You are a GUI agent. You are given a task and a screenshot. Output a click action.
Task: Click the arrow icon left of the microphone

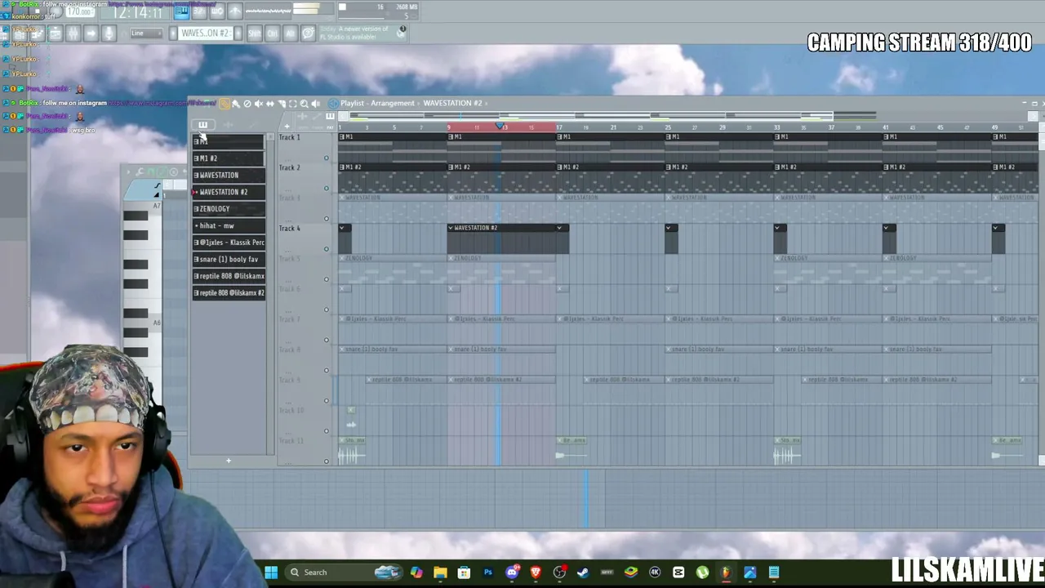click(91, 33)
